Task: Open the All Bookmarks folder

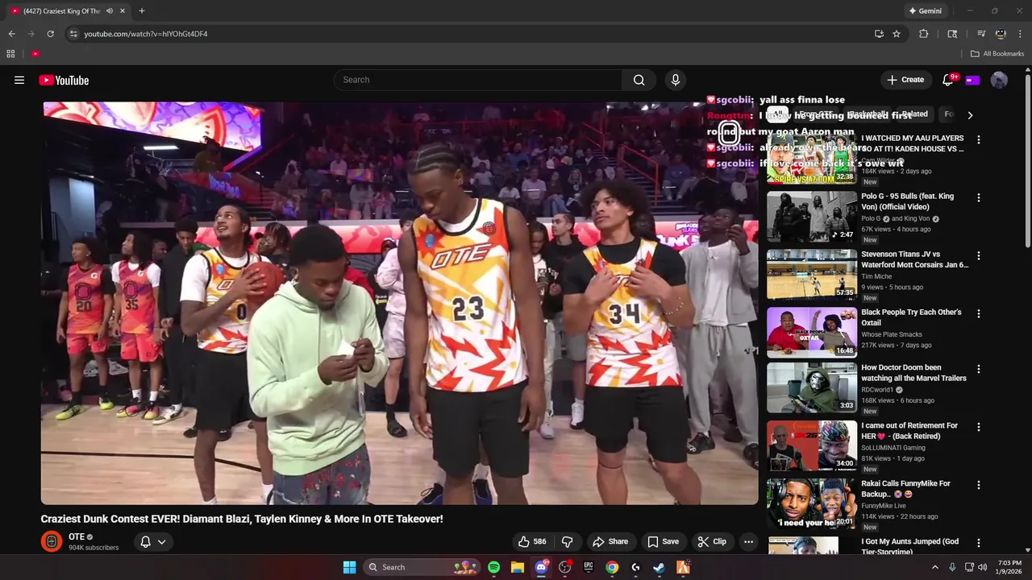Action: point(997,54)
